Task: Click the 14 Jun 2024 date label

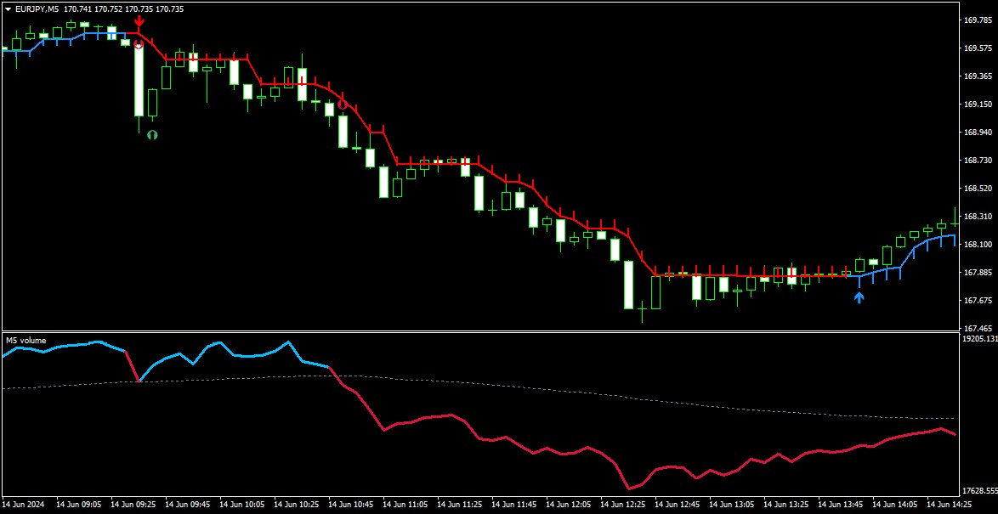Action: click(24, 505)
